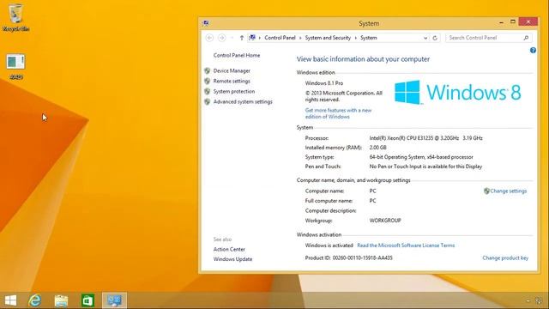Expand the chevron before Control Panel breadcrumb
This screenshot has height=309, width=549.
pyautogui.click(x=260, y=38)
